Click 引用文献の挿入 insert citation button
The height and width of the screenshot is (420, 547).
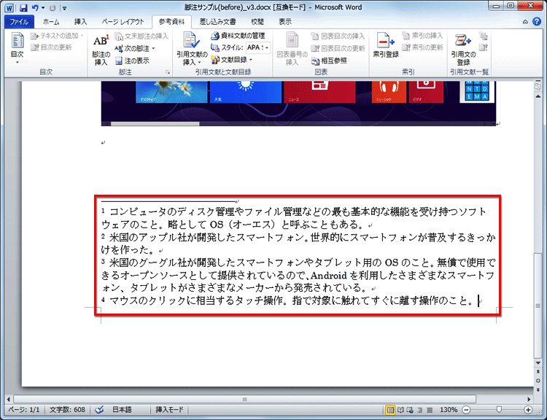pyautogui.click(x=192, y=49)
